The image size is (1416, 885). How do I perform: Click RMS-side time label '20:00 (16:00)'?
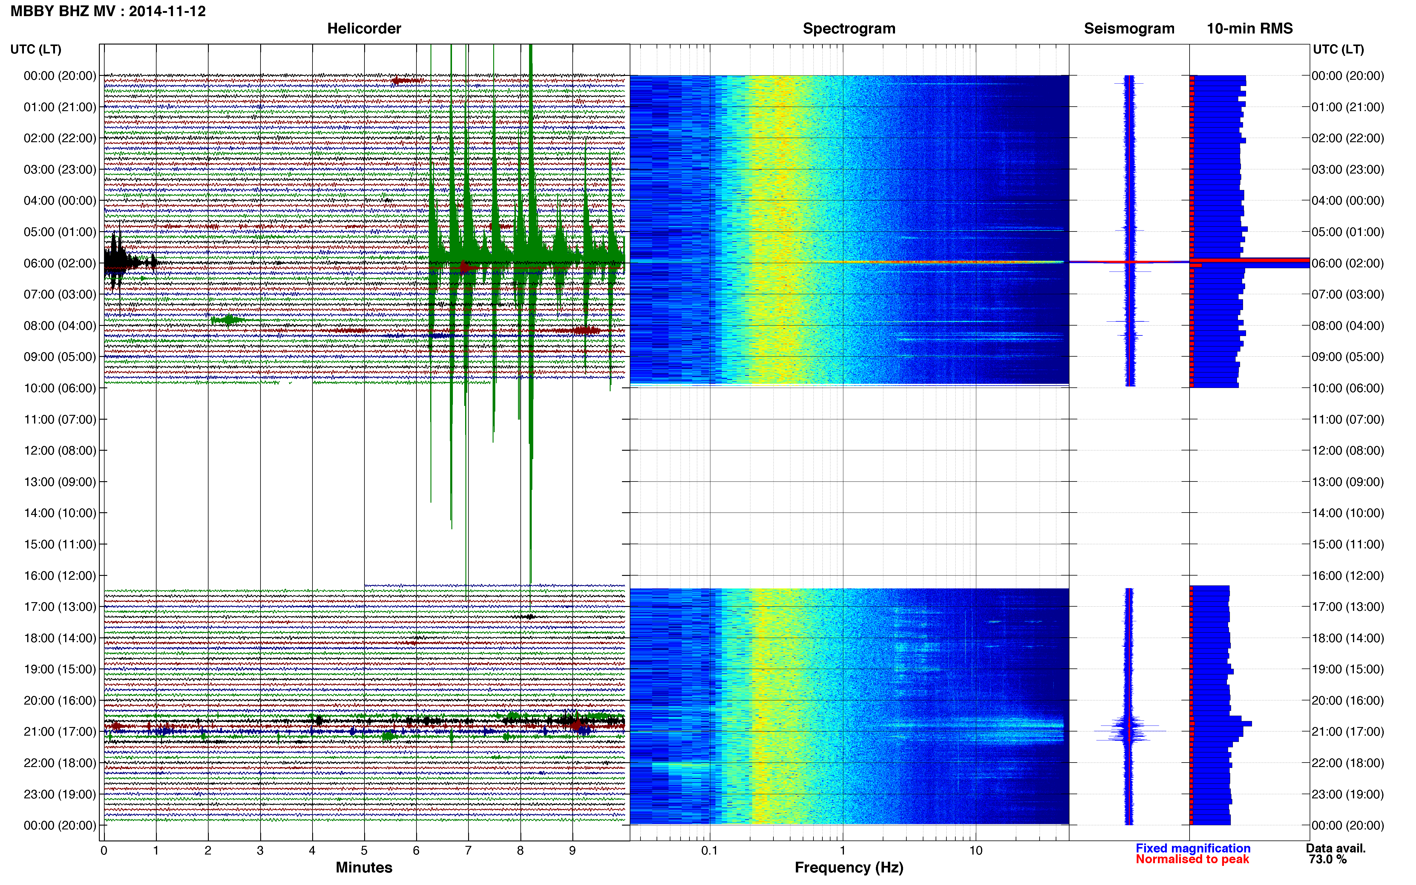(1348, 701)
